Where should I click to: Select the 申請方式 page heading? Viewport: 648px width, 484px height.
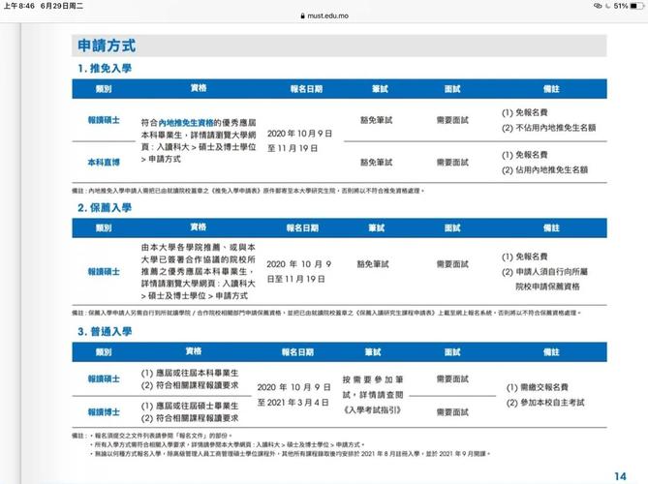107,45
